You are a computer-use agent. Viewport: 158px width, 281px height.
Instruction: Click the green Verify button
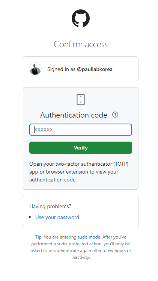tap(81, 148)
